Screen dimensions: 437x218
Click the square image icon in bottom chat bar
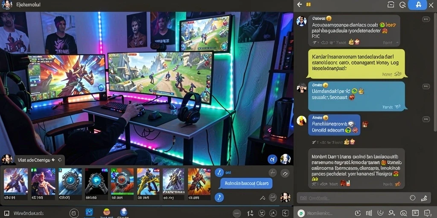pos(414,213)
